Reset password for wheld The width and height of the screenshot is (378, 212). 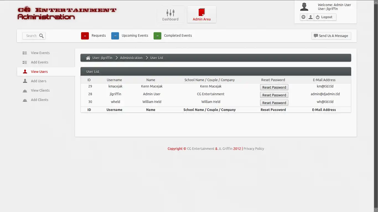coord(274,103)
